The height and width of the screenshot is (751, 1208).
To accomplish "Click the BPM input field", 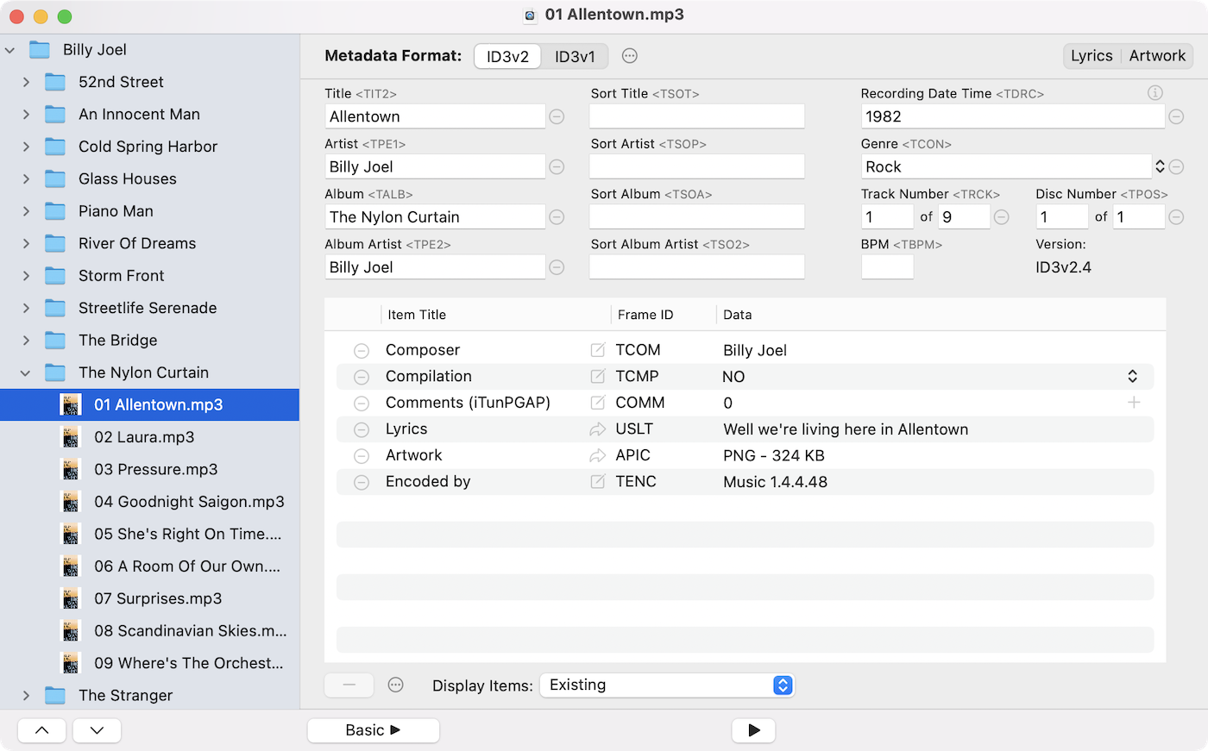I will [887, 267].
